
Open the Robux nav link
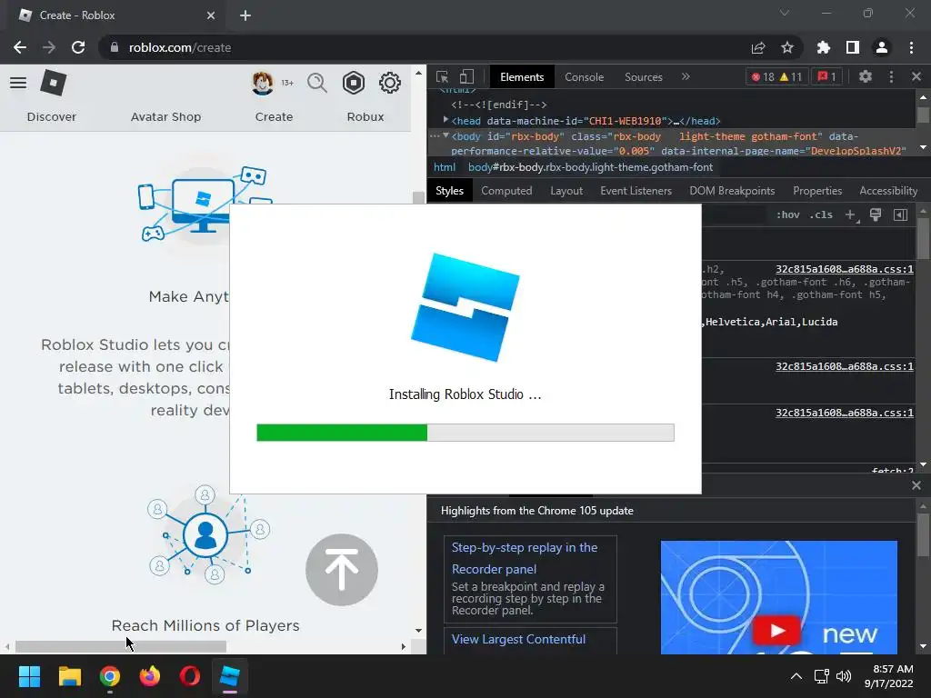pyautogui.click(x=365, y=117)
